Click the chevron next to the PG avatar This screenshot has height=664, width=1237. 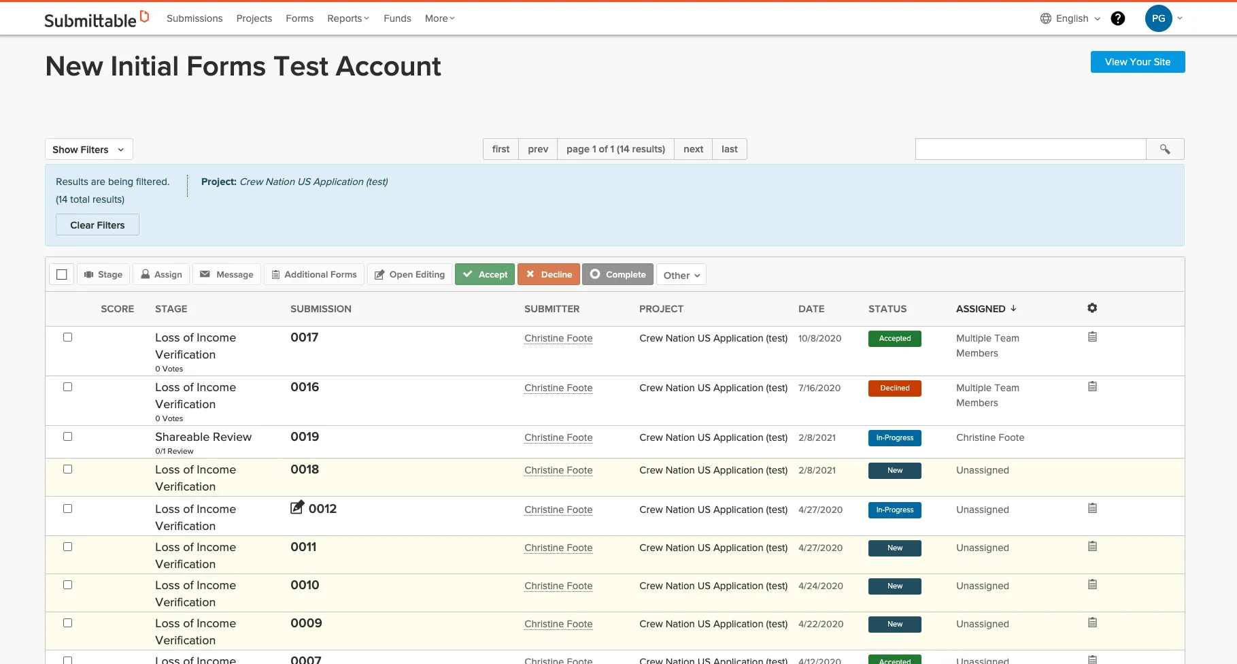pyautogui.click(x=1180, y=18)
